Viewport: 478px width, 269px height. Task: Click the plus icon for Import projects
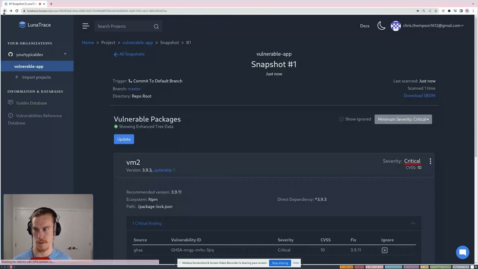click(x=16, y=77)
